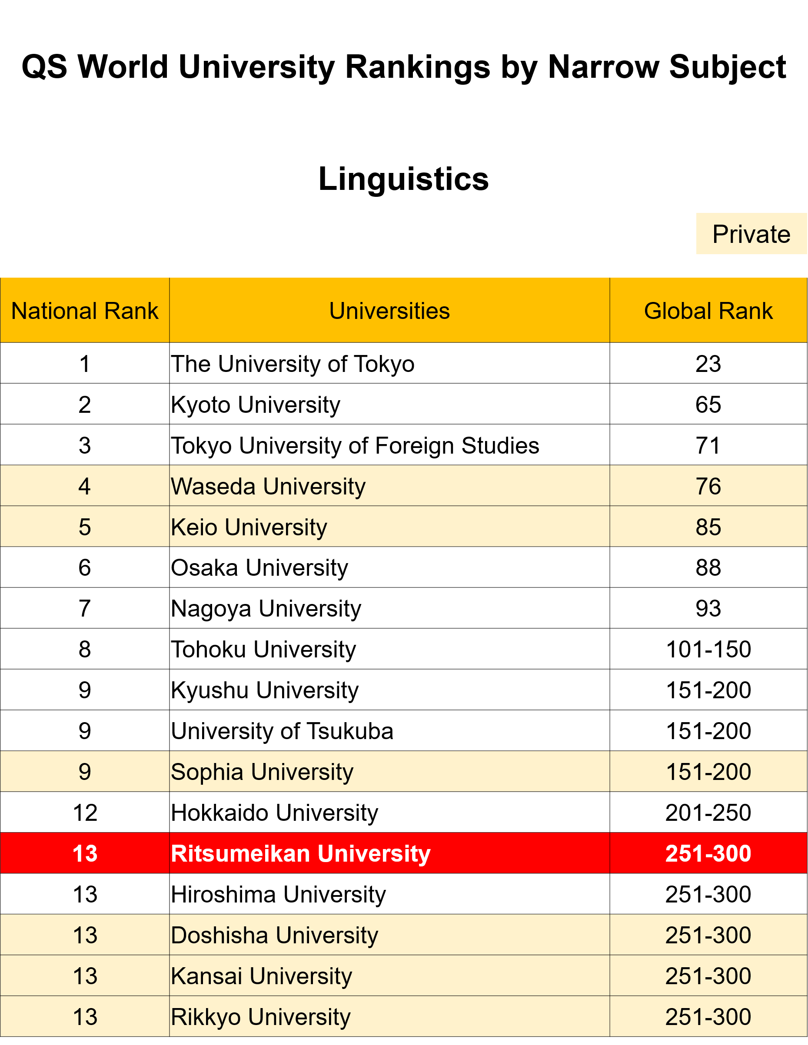Click the 'Keio University' cell
This screenshot has height=1045, width=808.
pyautogui.click(x=249, y=527)
